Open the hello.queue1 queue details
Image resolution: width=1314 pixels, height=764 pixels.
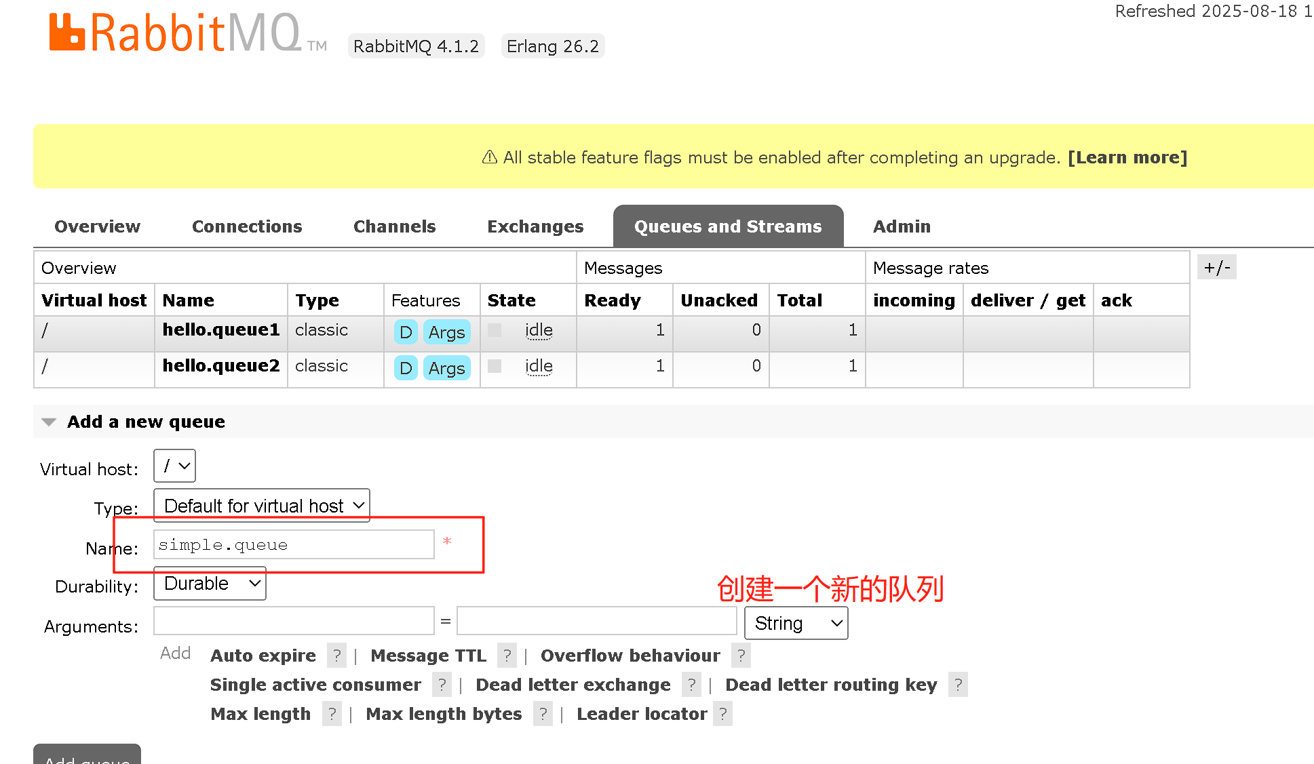pos(221,330)
